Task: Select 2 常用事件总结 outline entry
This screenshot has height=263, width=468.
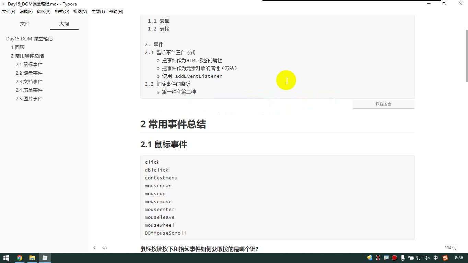Action: [27, 56]
